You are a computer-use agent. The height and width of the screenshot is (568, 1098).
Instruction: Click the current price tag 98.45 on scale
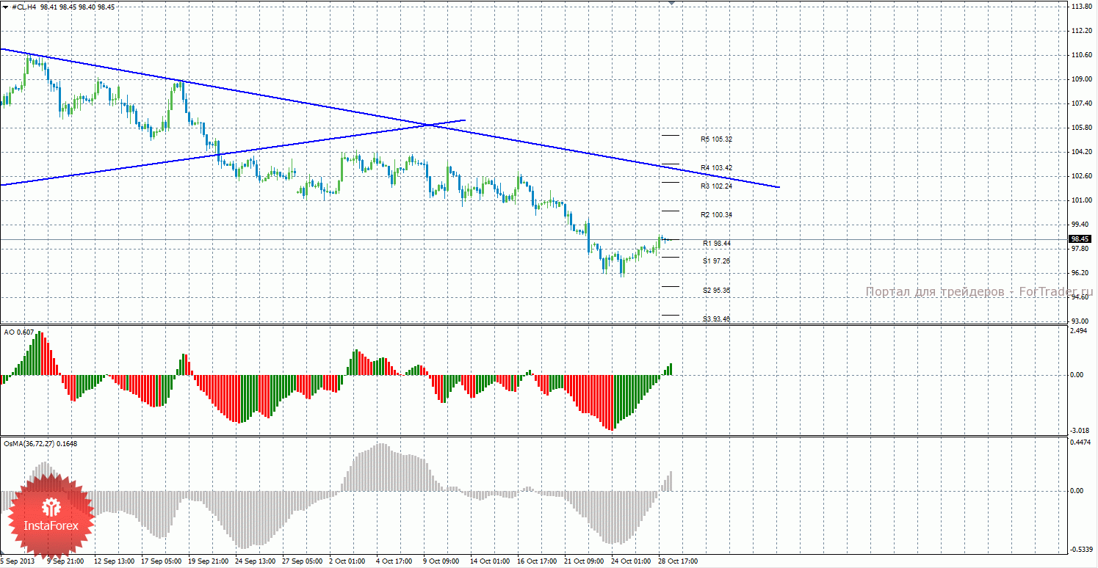(x=1080, y=239)
